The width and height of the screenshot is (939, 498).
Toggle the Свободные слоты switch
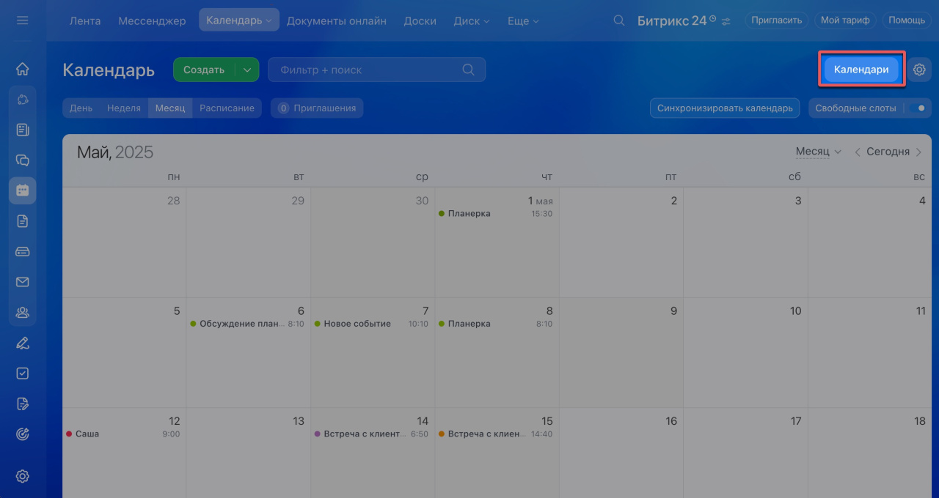tap(917, 108)
